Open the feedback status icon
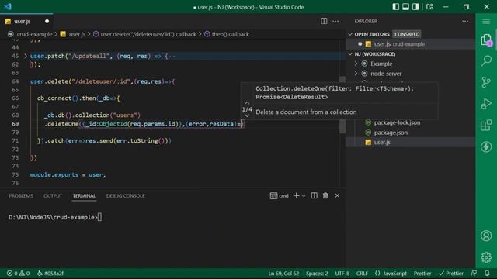Image resolution: width=497 pixels, height=279 pixels. (x=474, y=273)
